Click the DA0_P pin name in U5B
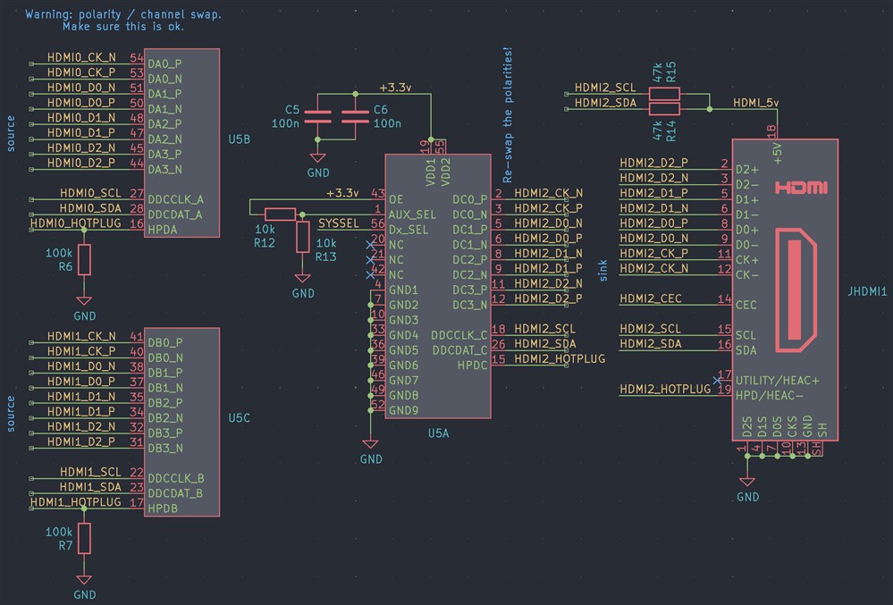Image resolution: width=893 pixels, height=605 pixels. point(165,63)
